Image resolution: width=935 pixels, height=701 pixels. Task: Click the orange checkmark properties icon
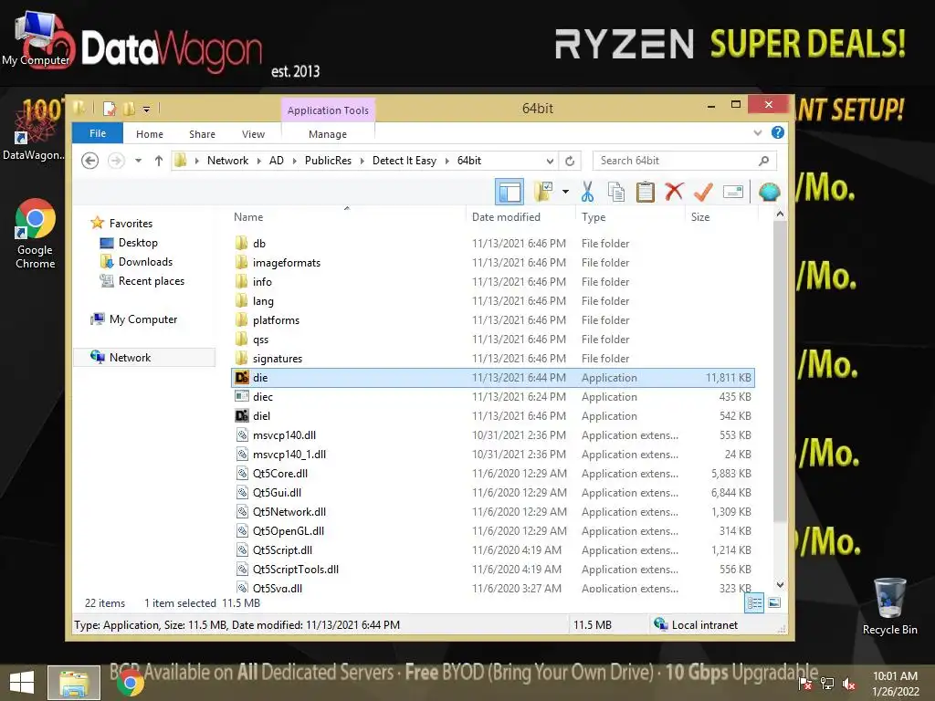pos(704,192)
